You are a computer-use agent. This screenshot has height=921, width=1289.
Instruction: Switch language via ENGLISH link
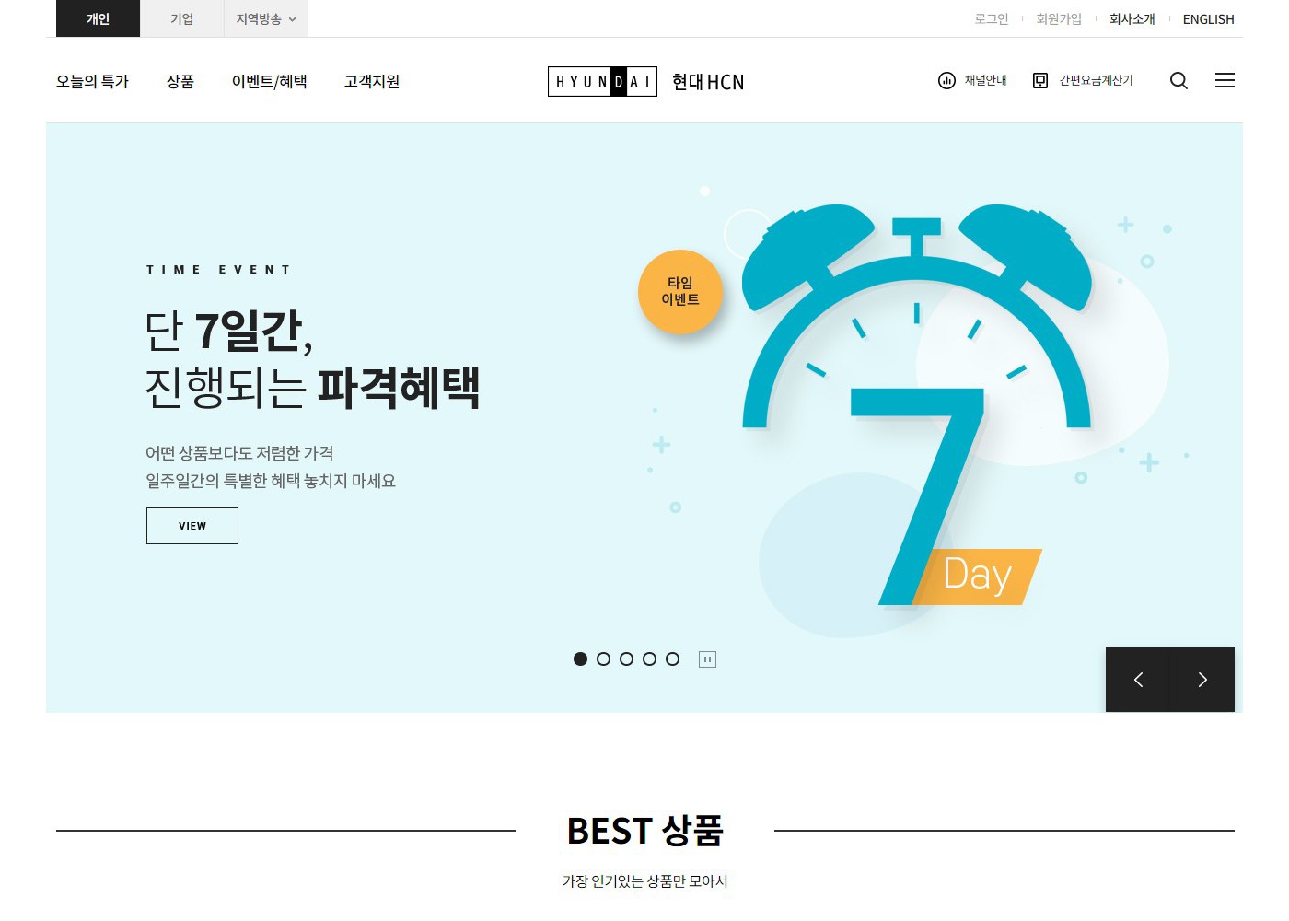click(x=1208, y=19)
